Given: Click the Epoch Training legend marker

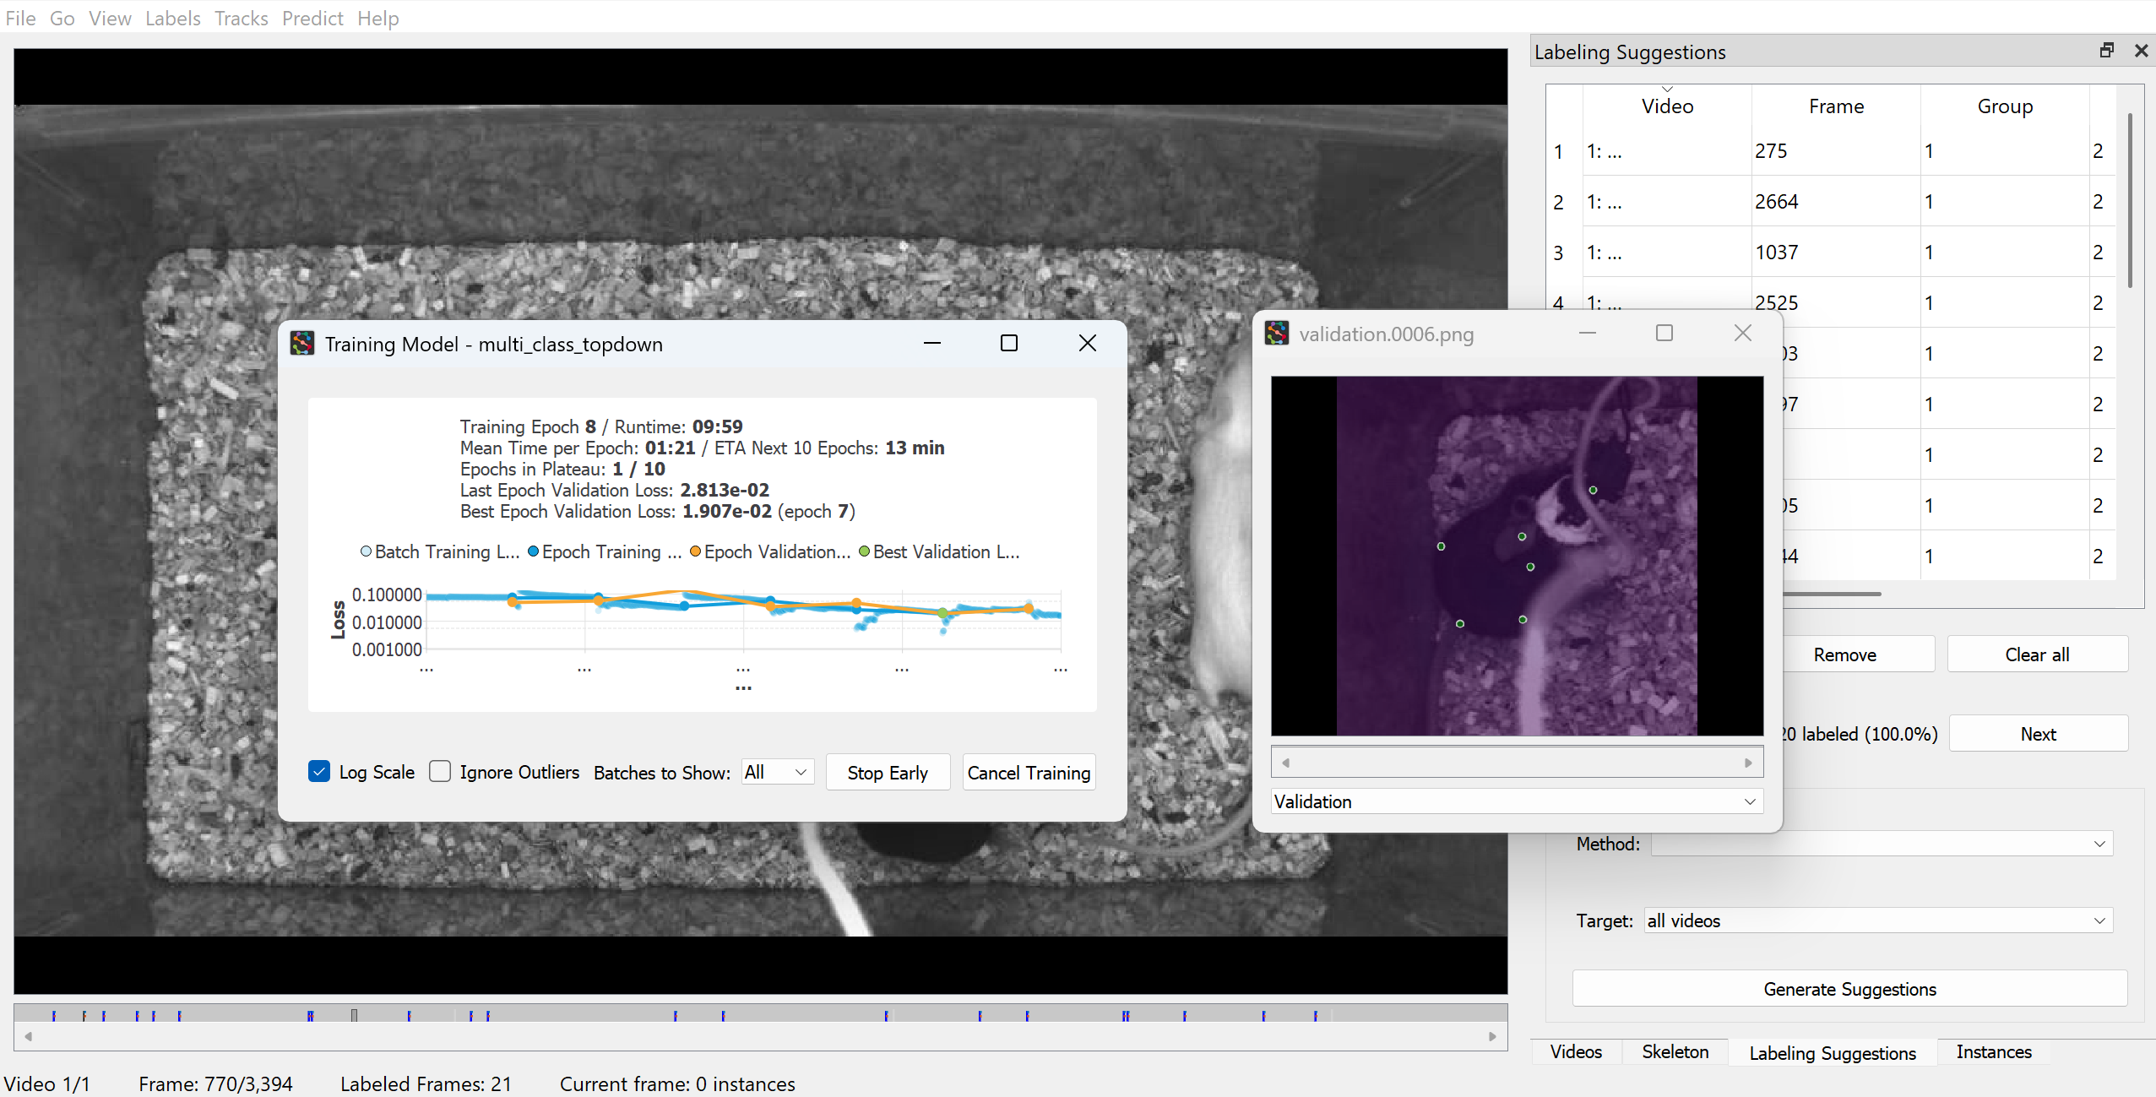Looking at the screenshot, I should [533, 551].
